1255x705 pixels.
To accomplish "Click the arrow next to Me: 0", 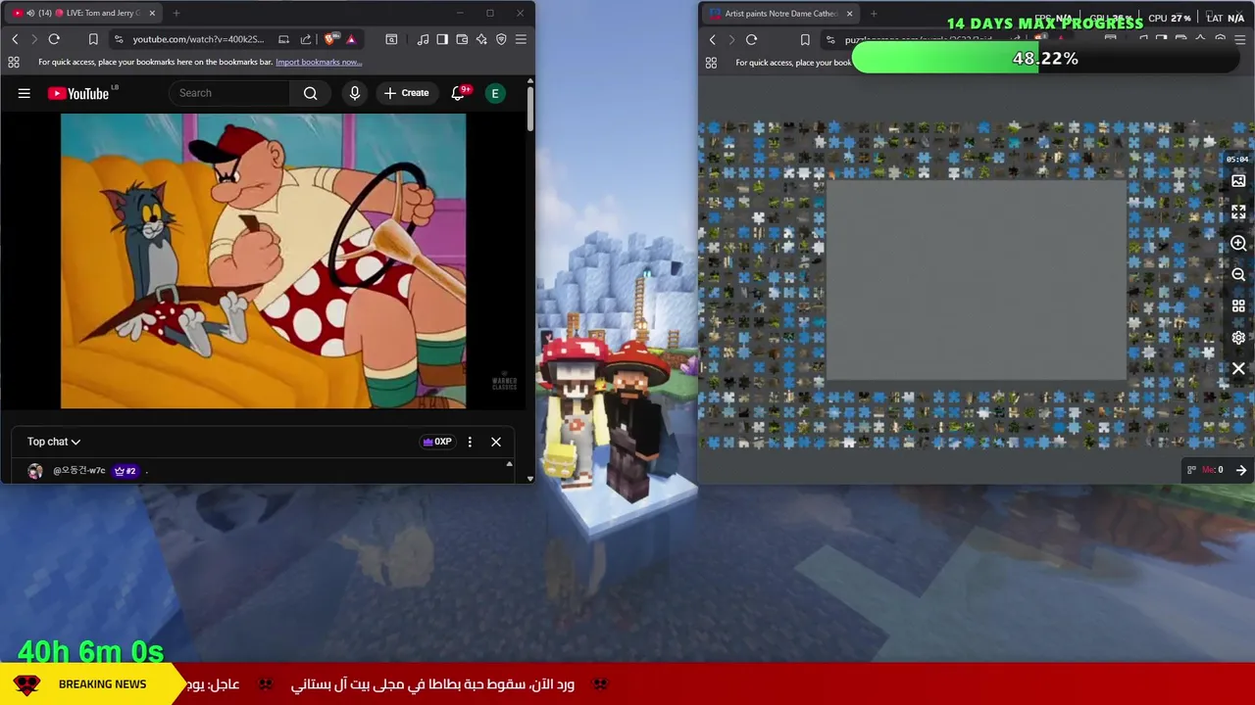I will click(x=1241, y=470).
